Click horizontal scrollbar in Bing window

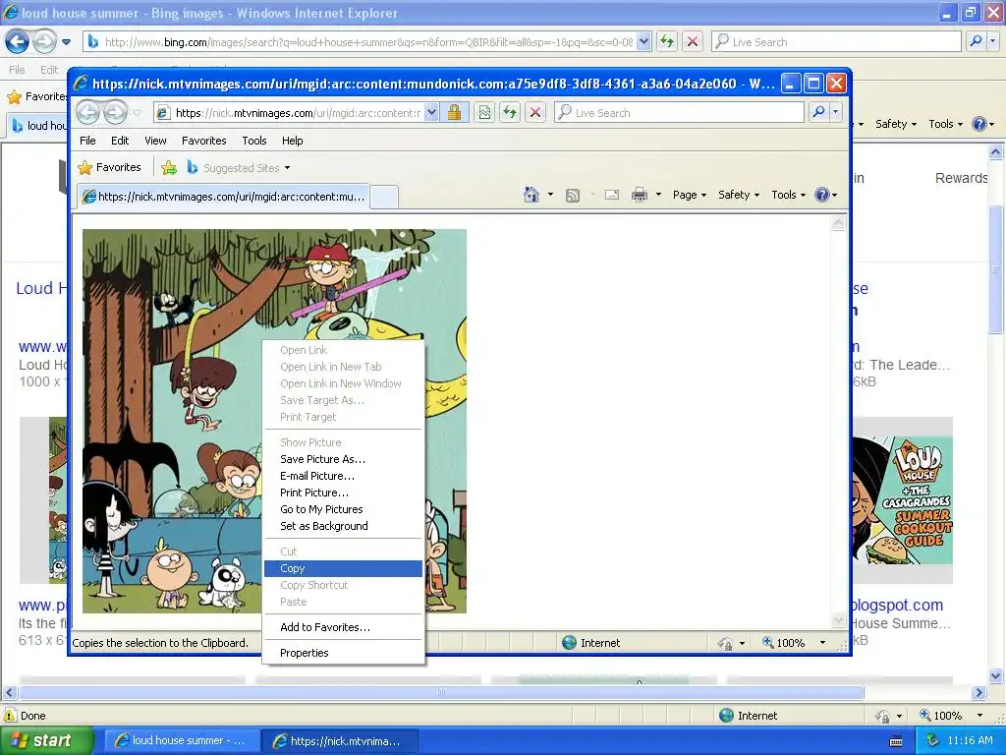click(441, 693)
